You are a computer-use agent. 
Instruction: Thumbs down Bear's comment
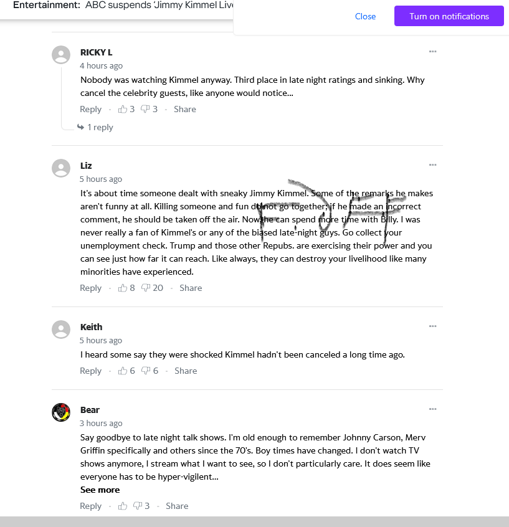(x=138, y=506)
